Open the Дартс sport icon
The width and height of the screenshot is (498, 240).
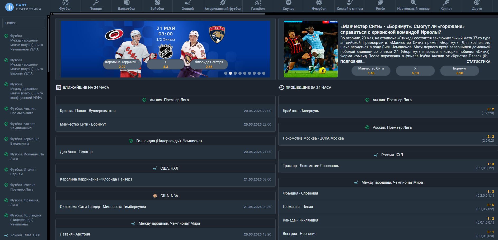(477, 3)
